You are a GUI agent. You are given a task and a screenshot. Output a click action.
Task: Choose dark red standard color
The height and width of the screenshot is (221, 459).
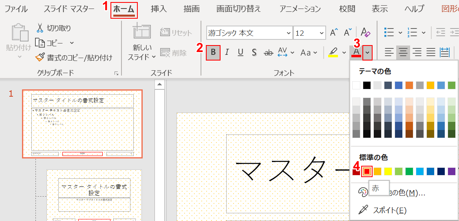356,171
